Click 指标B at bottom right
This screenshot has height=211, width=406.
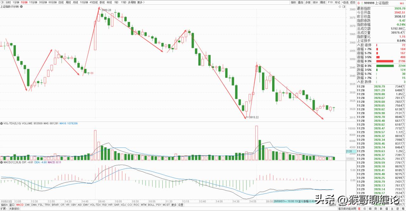(x=332, y=205)
